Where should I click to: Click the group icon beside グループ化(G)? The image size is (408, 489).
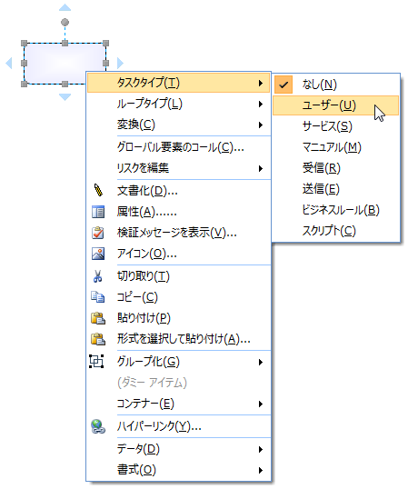[x=96, y=362]
